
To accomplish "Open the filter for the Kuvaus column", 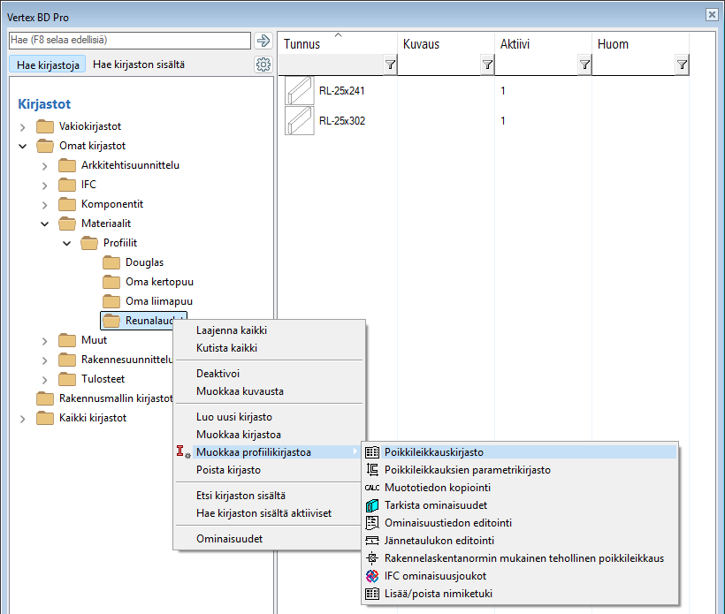I will click(x=487, y=65).
